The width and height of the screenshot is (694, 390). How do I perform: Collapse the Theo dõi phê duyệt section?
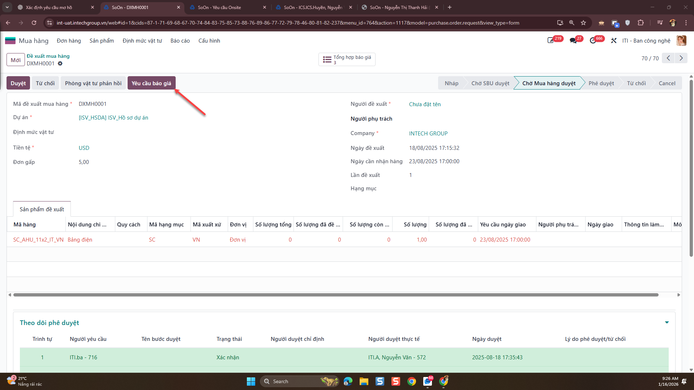click(x=667, y=322)
